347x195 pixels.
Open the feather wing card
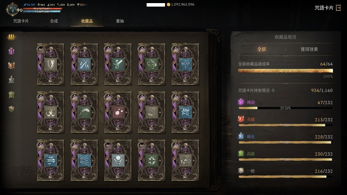84,112
